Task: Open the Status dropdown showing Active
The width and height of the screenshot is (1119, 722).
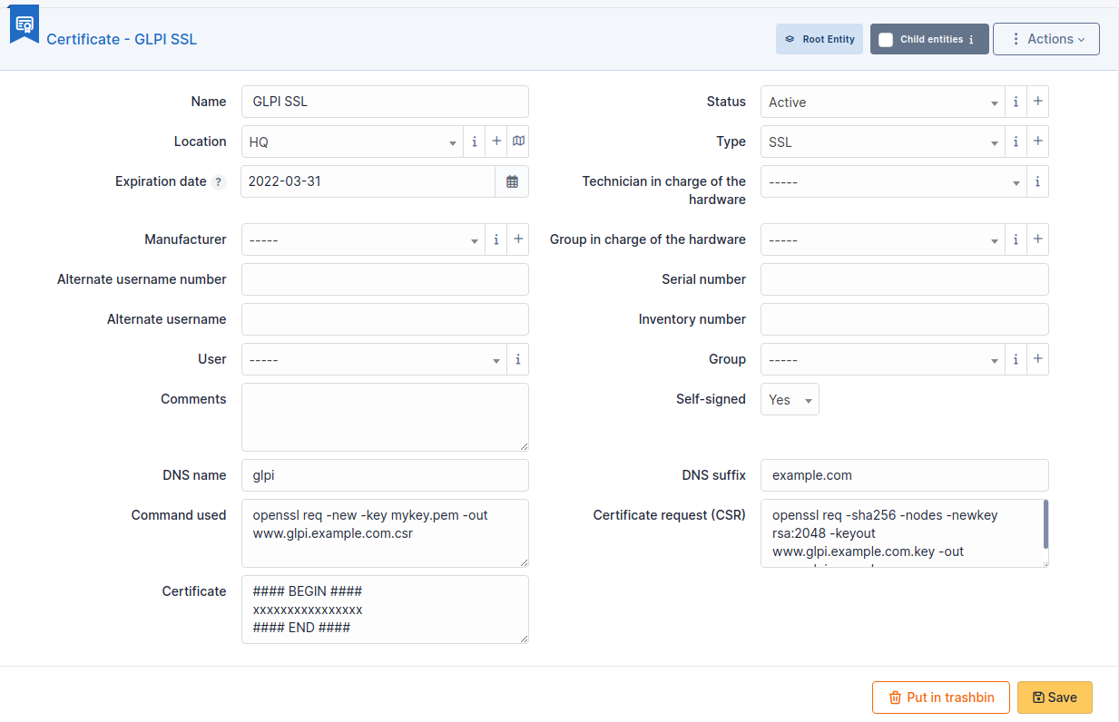Action: click(882, 102)
